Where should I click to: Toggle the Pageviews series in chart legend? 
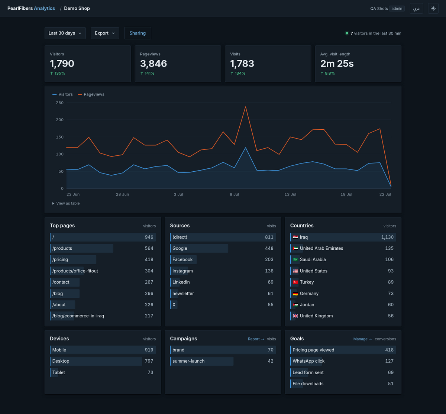(x=91, y=94)
